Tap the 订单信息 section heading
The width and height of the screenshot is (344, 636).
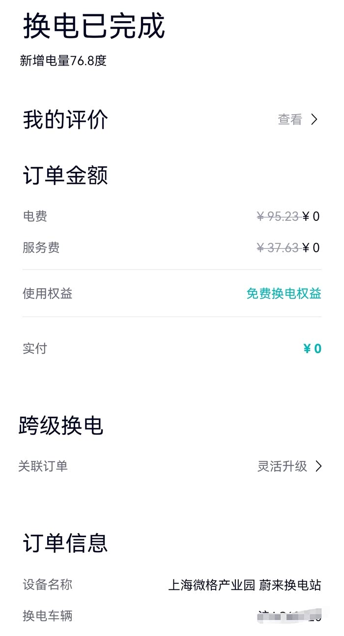tap(65, 543)
